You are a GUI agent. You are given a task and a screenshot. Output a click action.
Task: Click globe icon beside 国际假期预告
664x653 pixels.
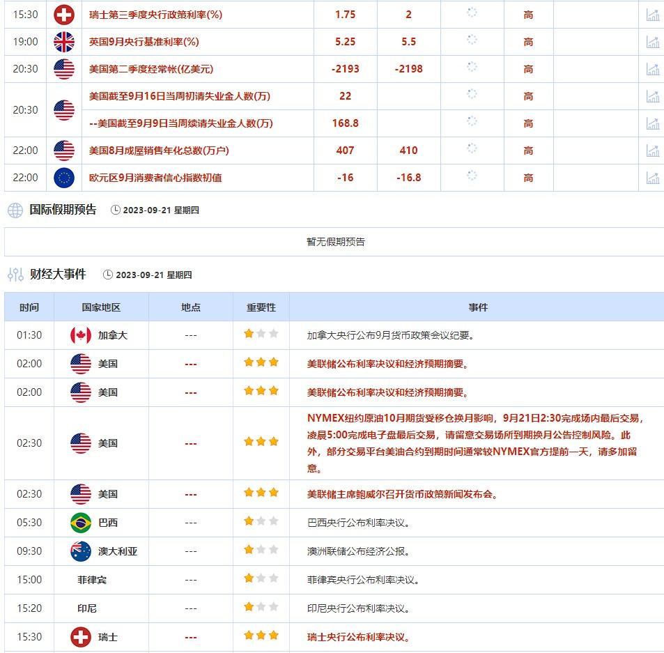point(15,210)
